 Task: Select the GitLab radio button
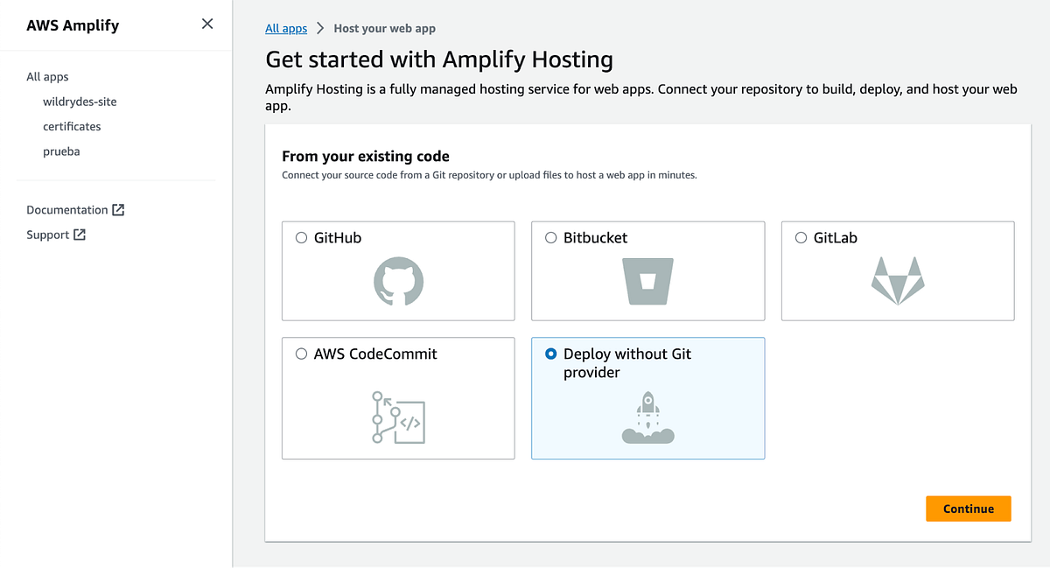[x=801, y=236]
